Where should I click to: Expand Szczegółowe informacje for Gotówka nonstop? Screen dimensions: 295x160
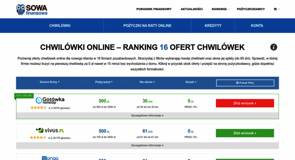click(x=147, y=116)
